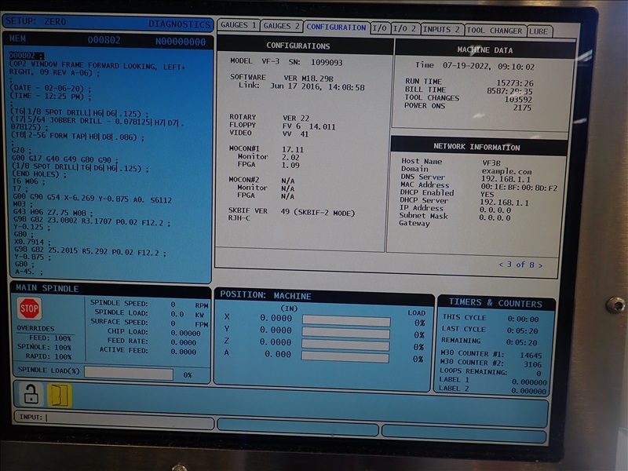
Task: Open the TOOL CHANGER tab
Action: pyautogui.click(x=495, y=31)
